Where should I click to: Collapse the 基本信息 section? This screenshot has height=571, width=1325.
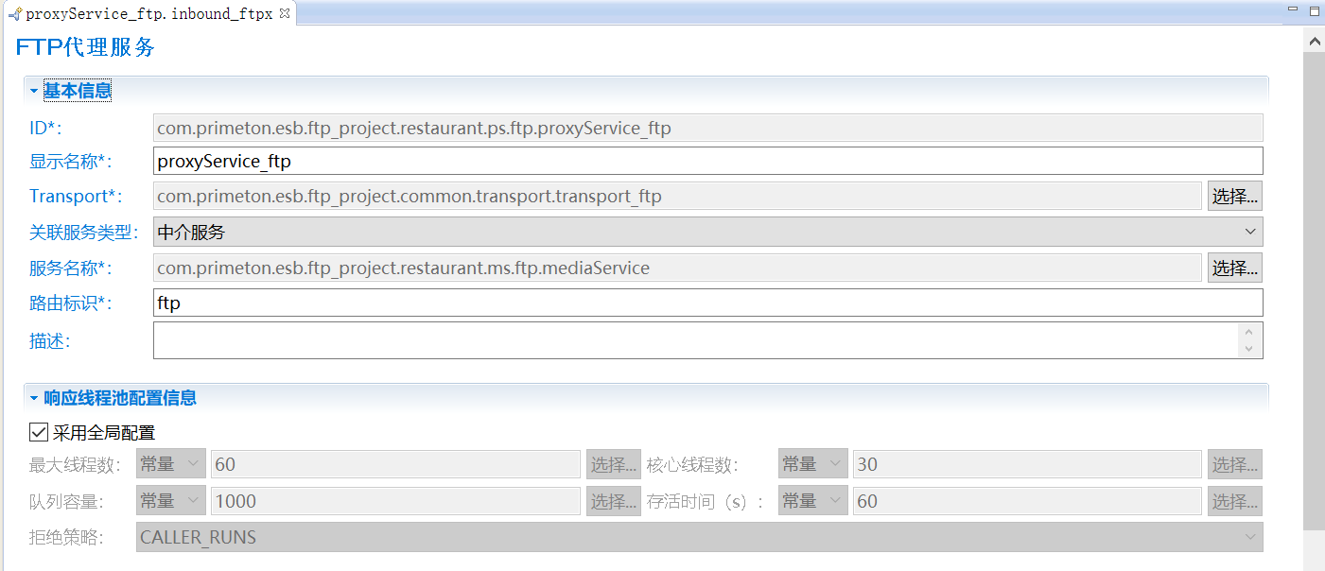click(34, 91)
